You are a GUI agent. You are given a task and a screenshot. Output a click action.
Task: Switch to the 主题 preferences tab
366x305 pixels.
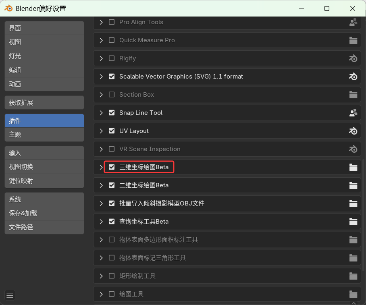tap(44, 135)
